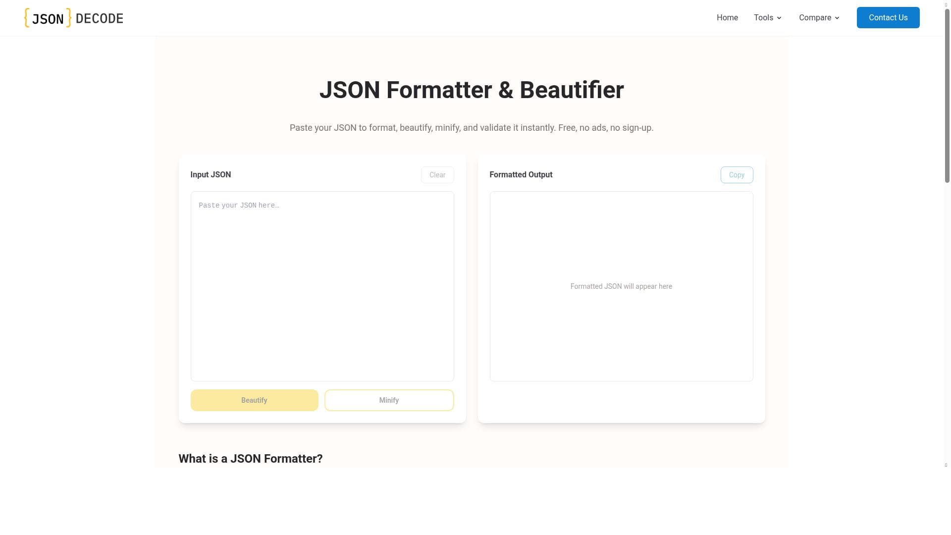Screen dimensions: 951x535
Task: Click the scrollbar up arrow at top
Action: point(946,5)
